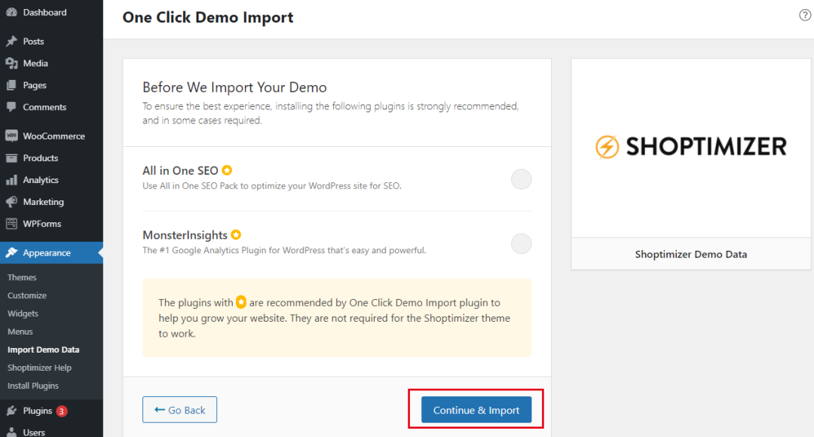Select the Themes submenu item

tap(22, 277)
